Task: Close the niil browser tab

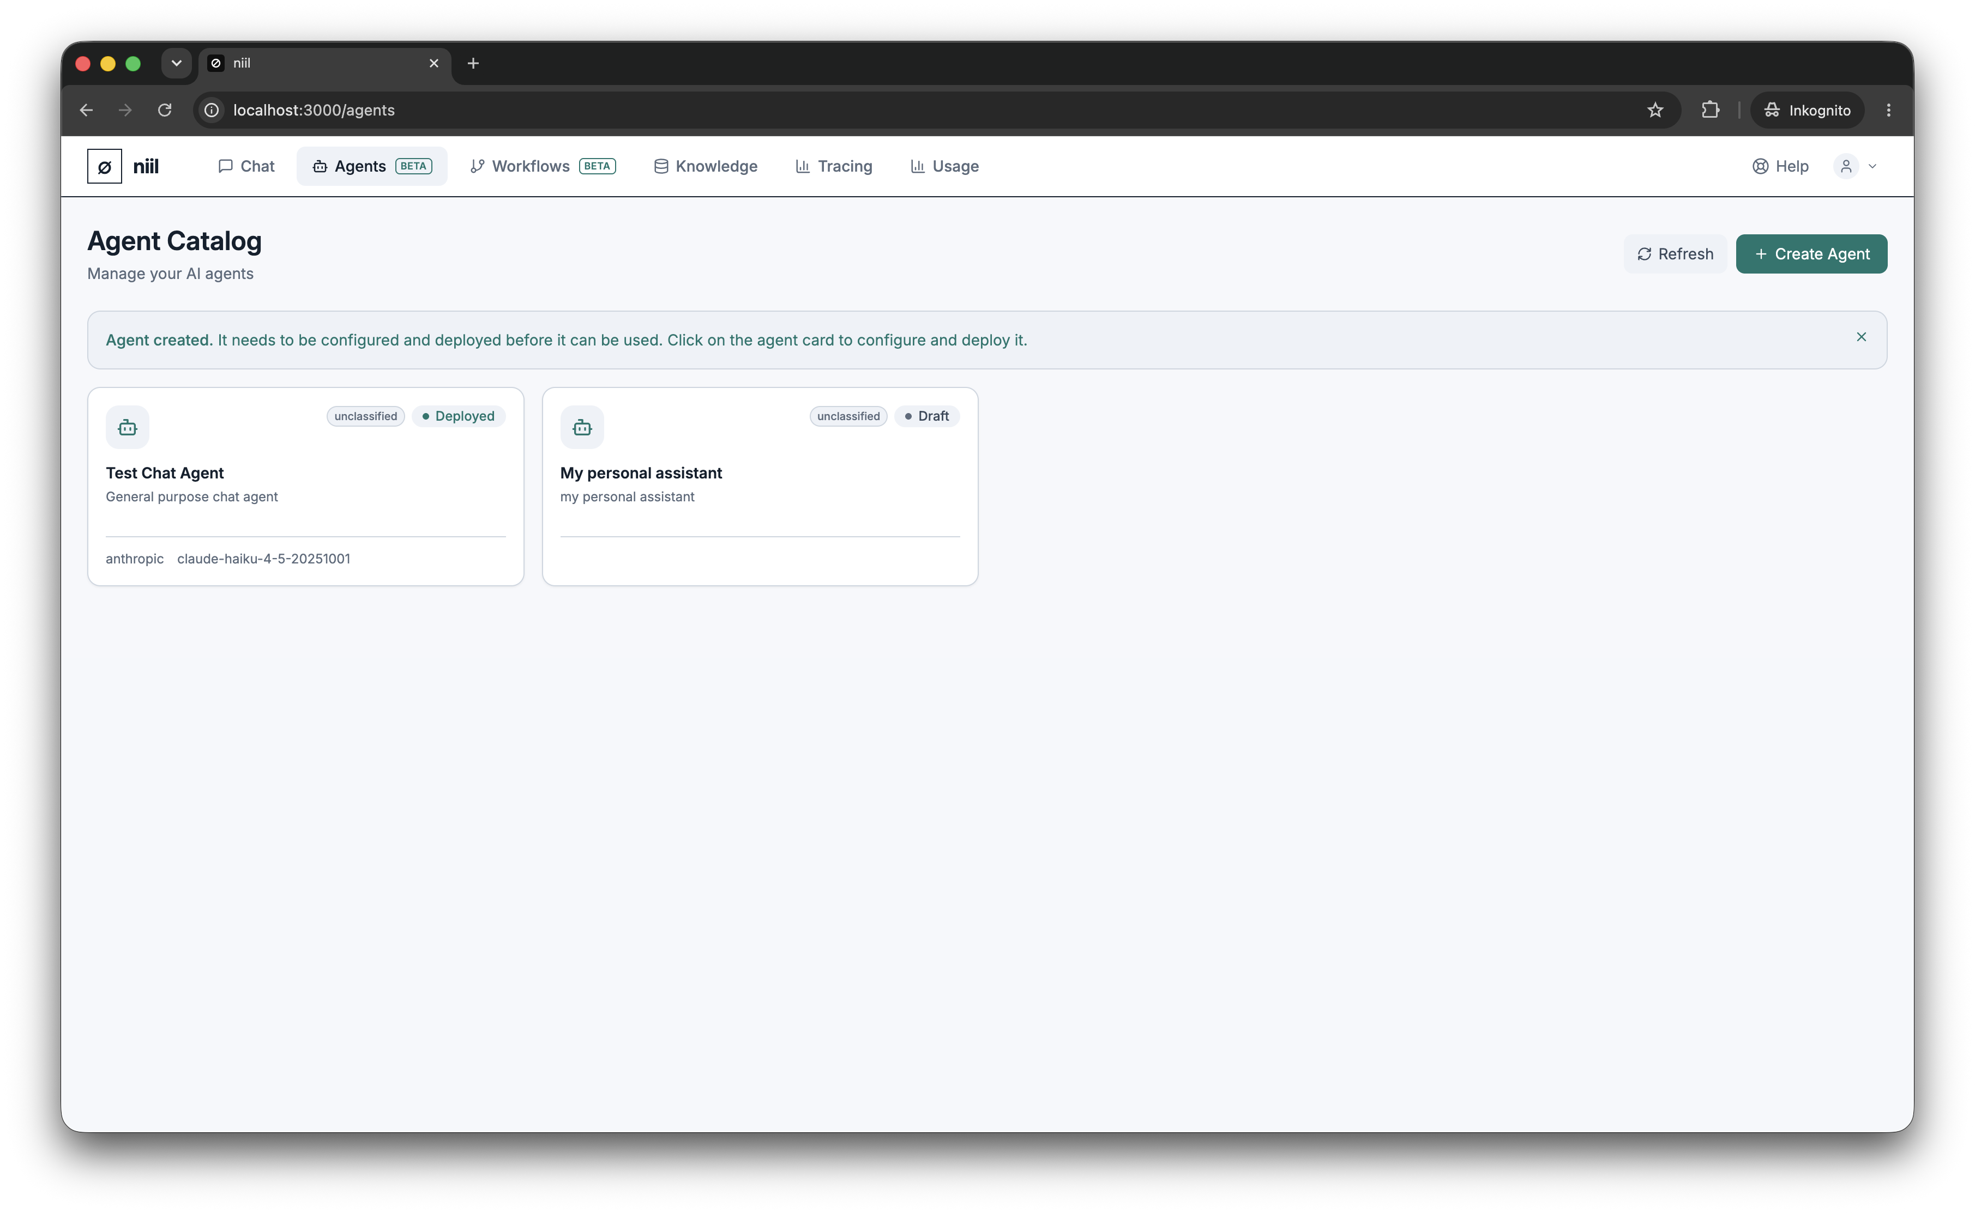Action: (434, 63)
